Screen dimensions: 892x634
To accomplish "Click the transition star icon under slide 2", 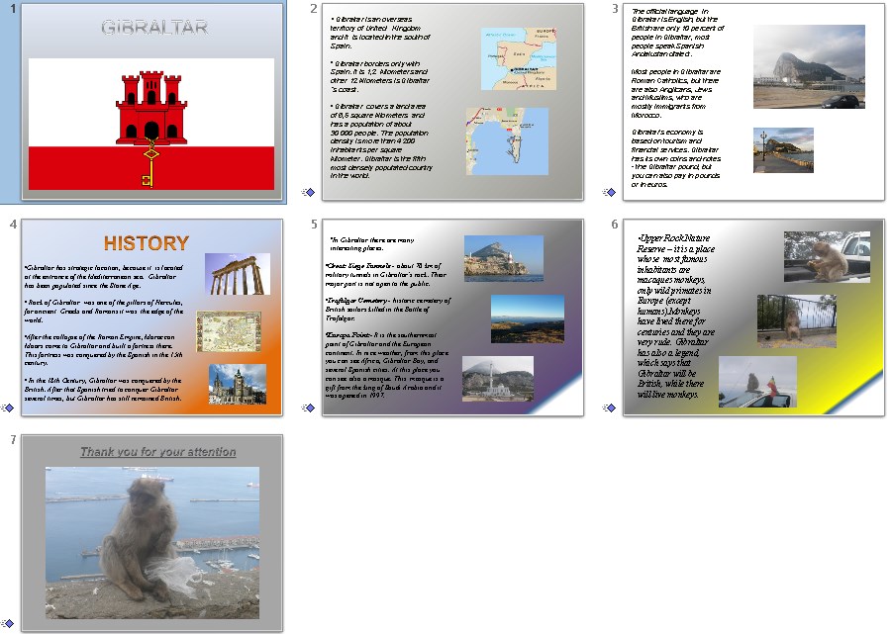I will tap(308, 192).
